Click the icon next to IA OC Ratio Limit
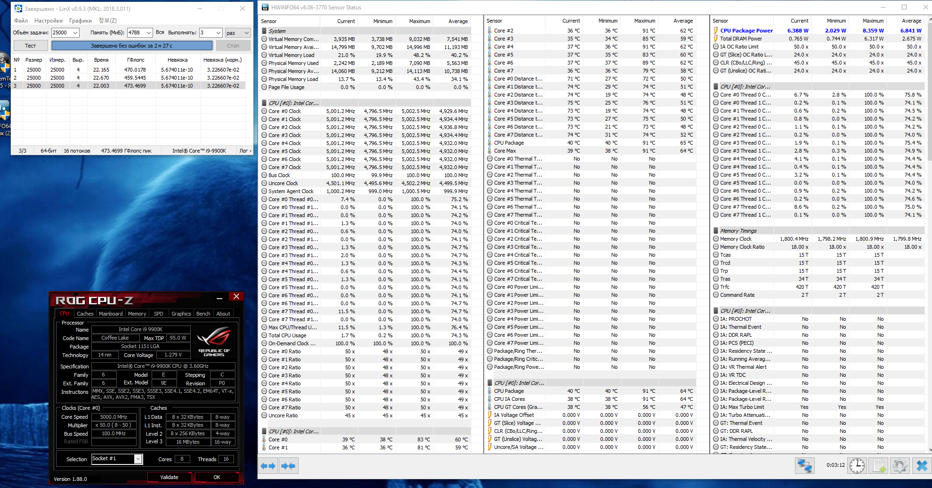 716,47
